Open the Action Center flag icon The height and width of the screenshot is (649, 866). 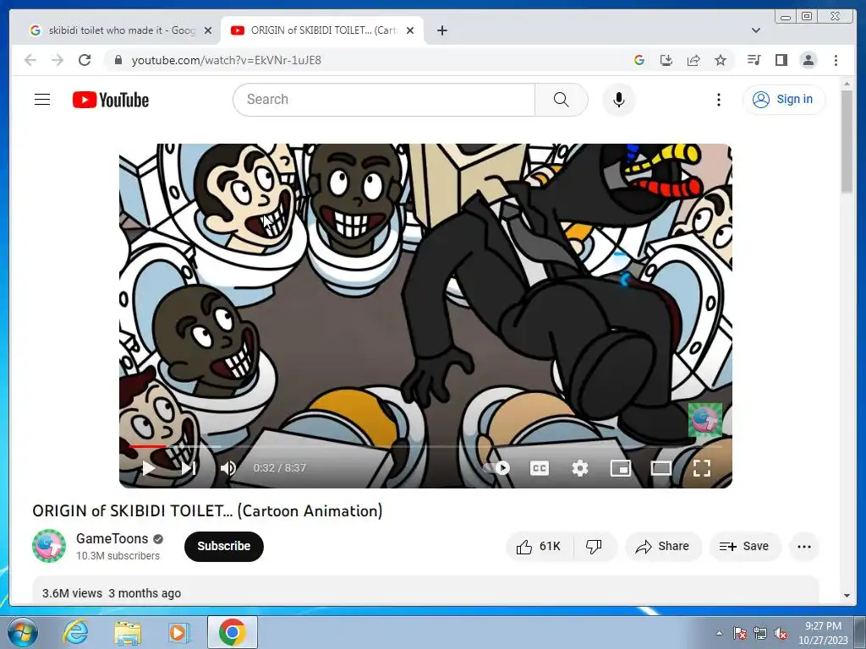tap(739, 634)
